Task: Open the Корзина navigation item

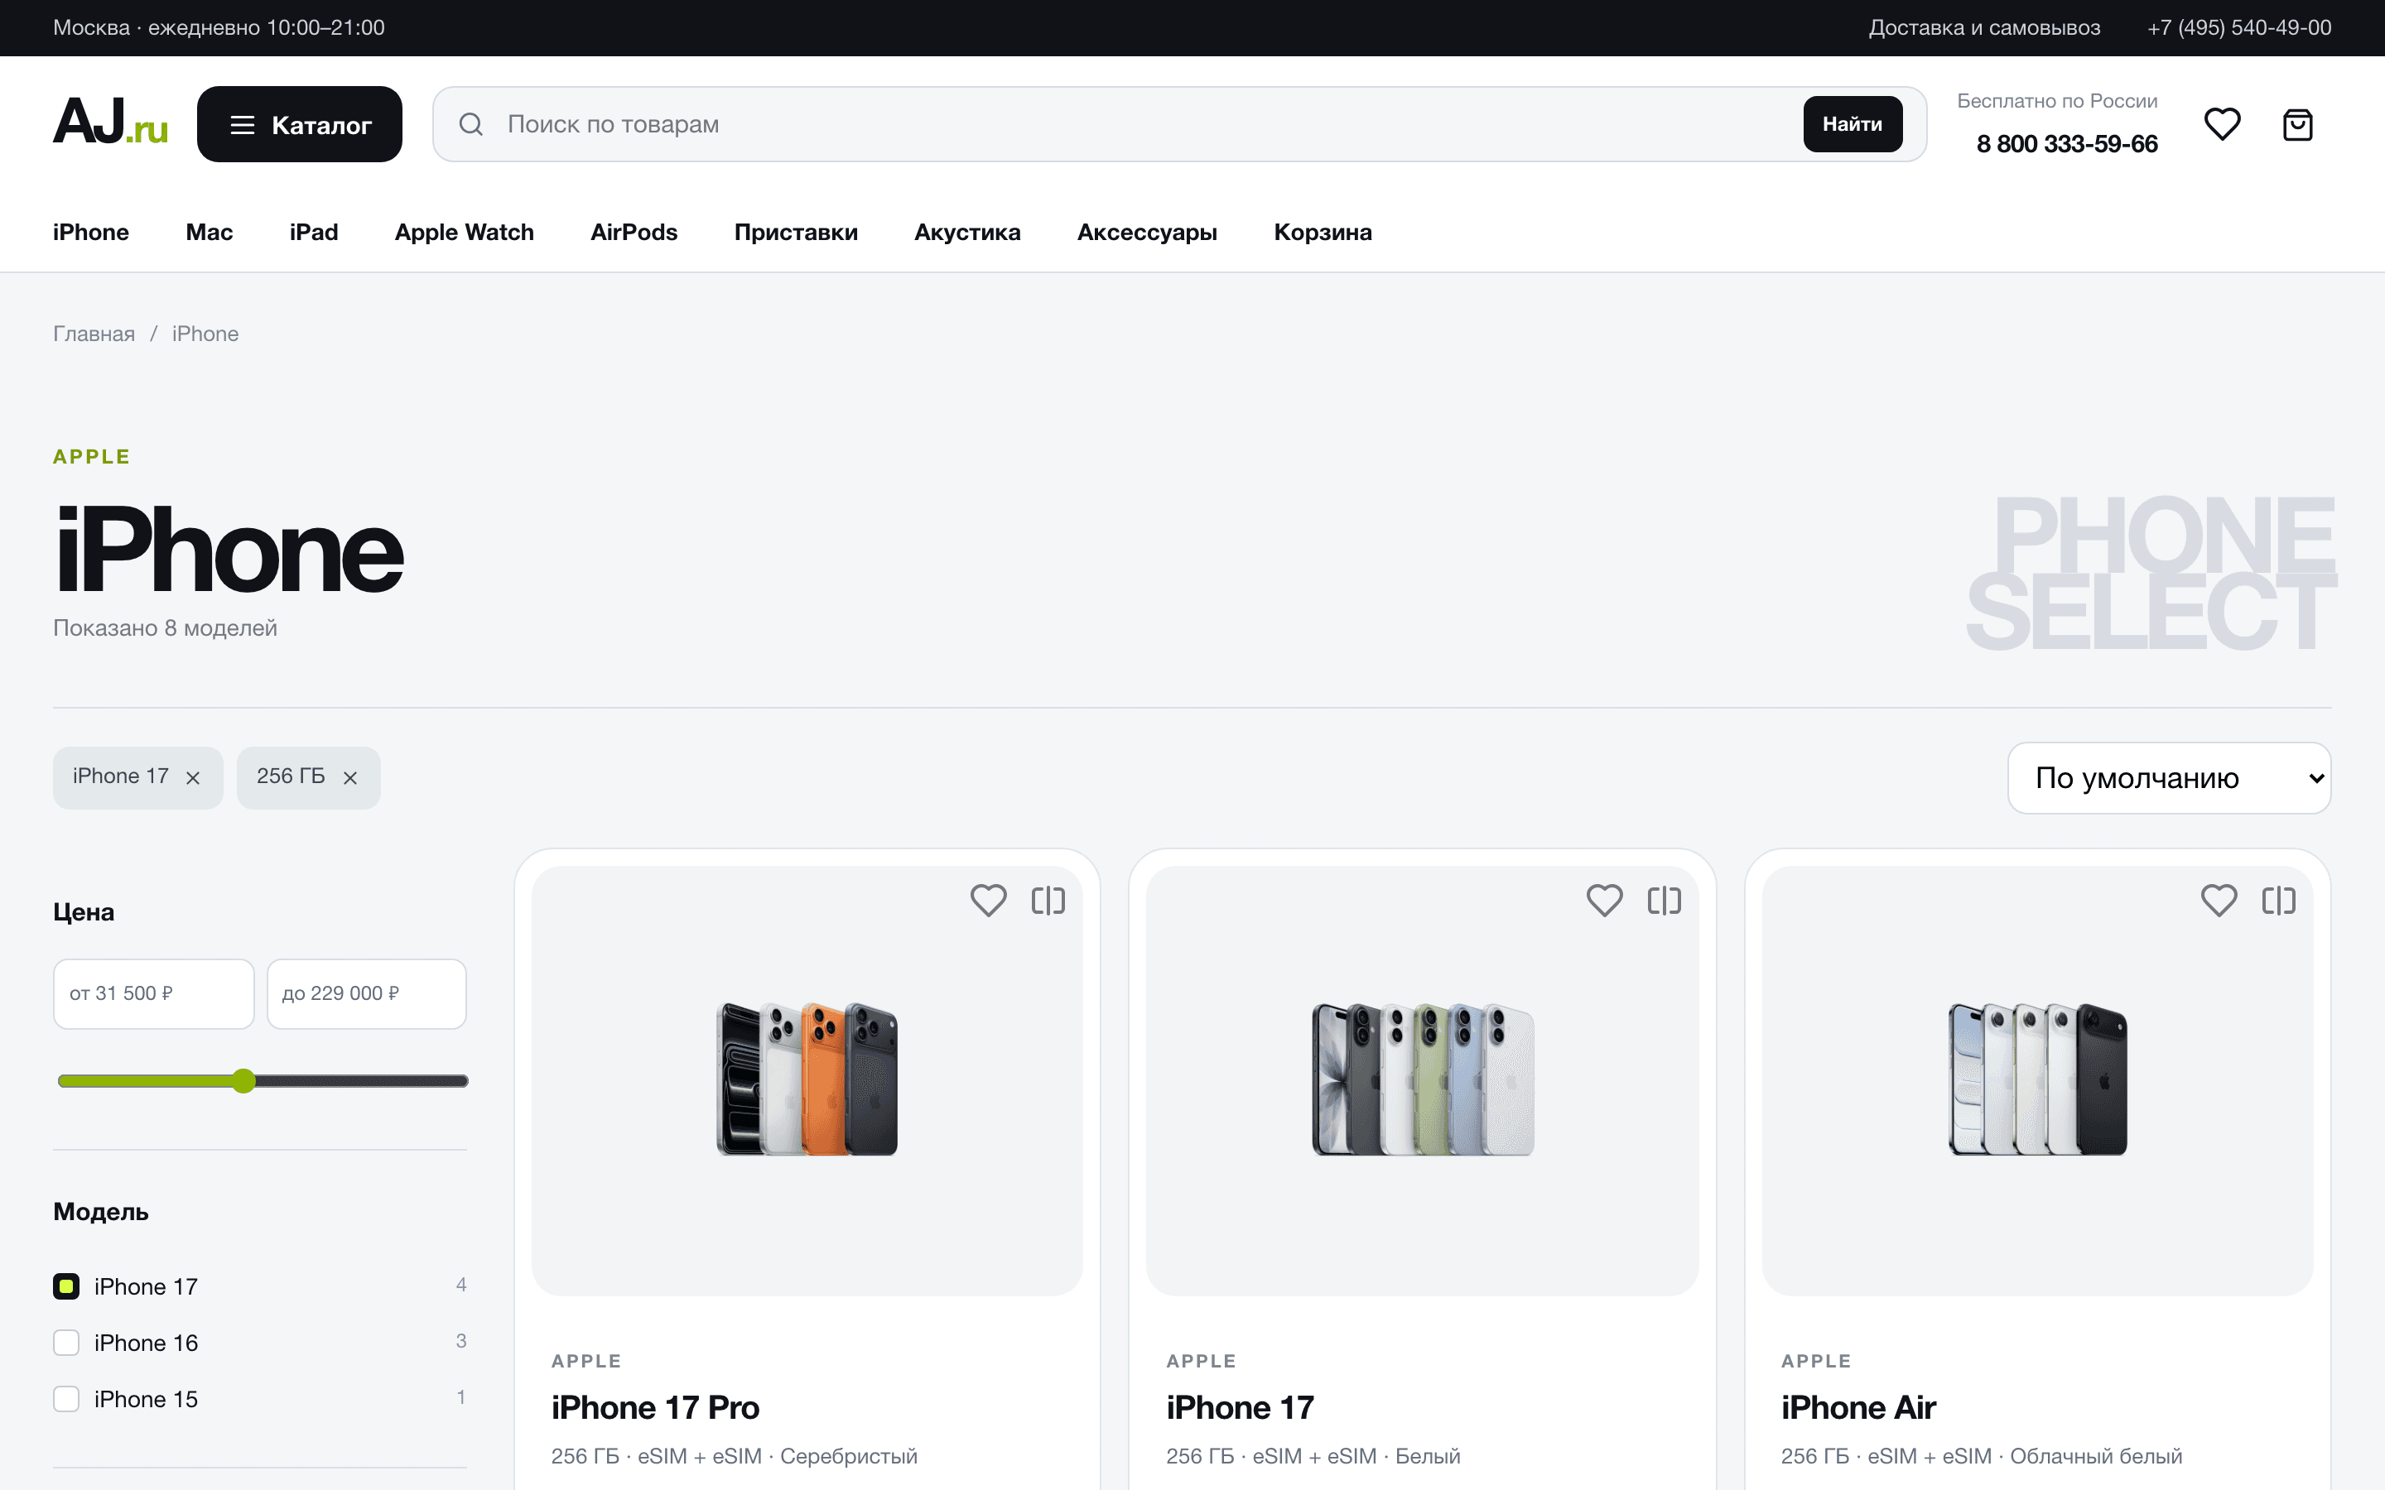Action: point(1323,233)
